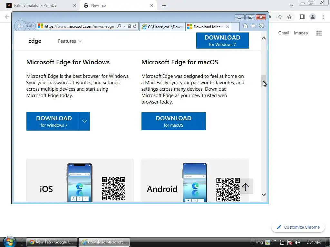Expand the taskbar img toolbar chevron
The height and width of the screenshot is (247, 330).
[x=275, y=241]
